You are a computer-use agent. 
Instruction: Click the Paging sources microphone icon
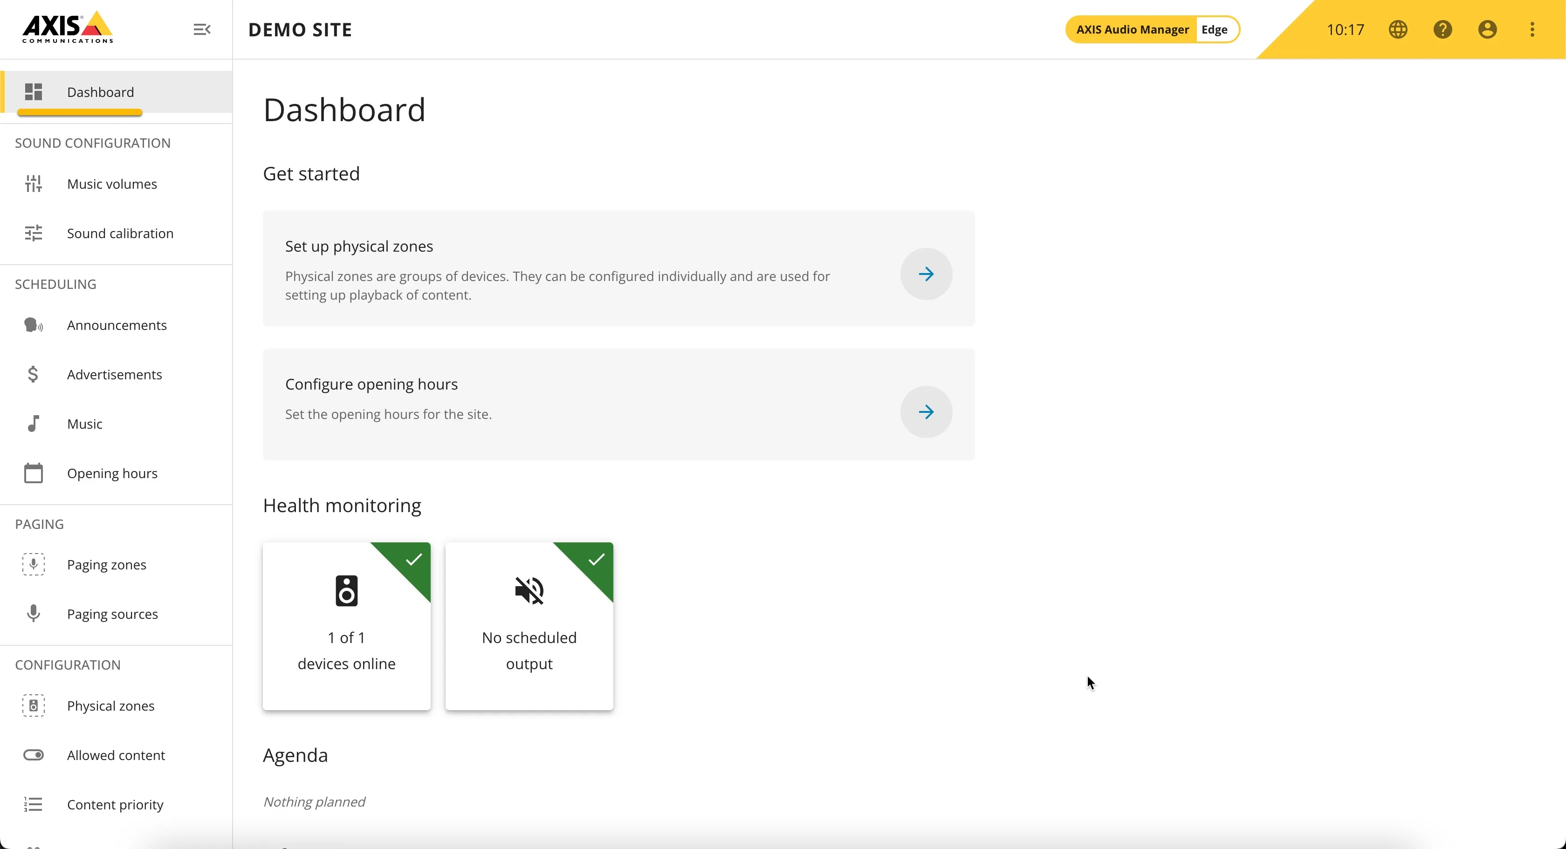click(x=34, y=614)
